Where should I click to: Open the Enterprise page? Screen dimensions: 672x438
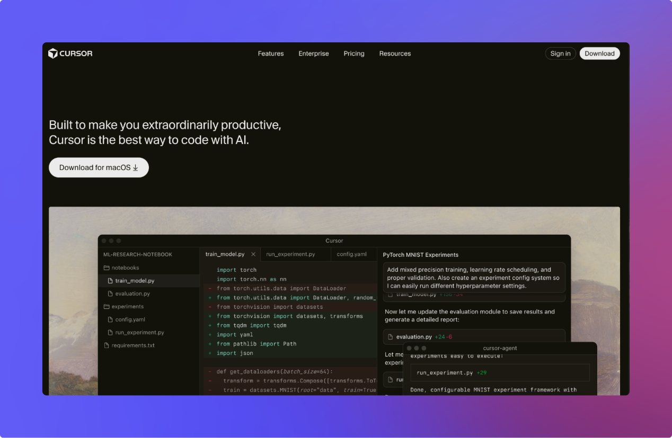314,53
